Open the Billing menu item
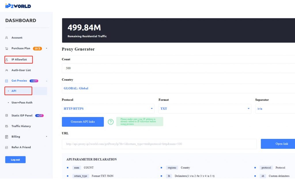Viewport: 295px width, 179px height. (x=16, y=136)
